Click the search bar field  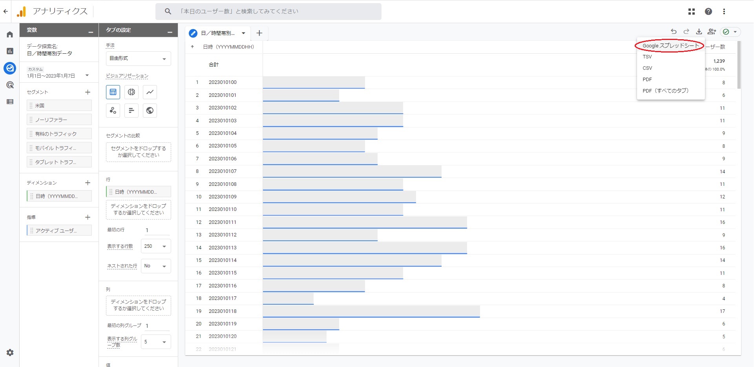[x=268, y=11]
